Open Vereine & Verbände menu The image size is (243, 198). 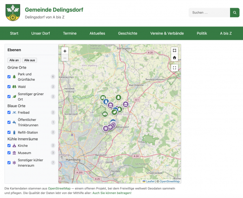click(167, 33)
